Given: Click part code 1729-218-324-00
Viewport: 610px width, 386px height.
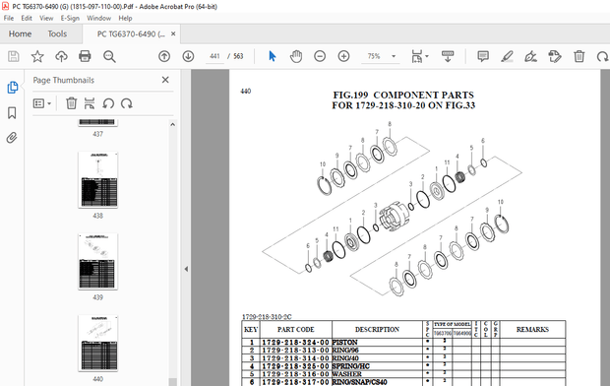Looking at the screenshot, I should click(295, 343).
